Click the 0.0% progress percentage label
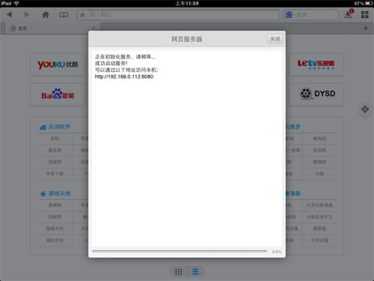 tap(277, 252)
